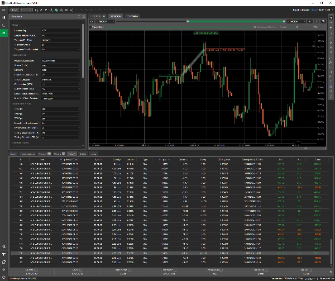Open the Copy section in left sidebar
Screen dimensions: 335x281
(4, 25)
